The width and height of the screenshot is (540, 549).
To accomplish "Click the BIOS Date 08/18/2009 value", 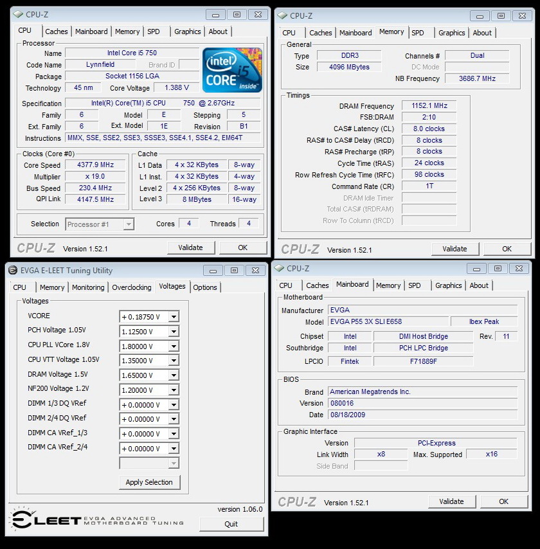I will (423, 415).
